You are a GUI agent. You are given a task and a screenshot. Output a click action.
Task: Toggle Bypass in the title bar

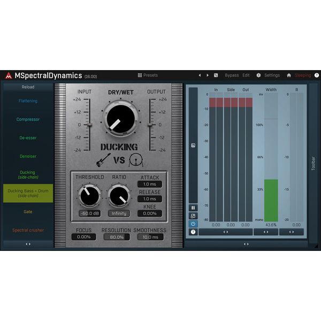tap(232, 75)
